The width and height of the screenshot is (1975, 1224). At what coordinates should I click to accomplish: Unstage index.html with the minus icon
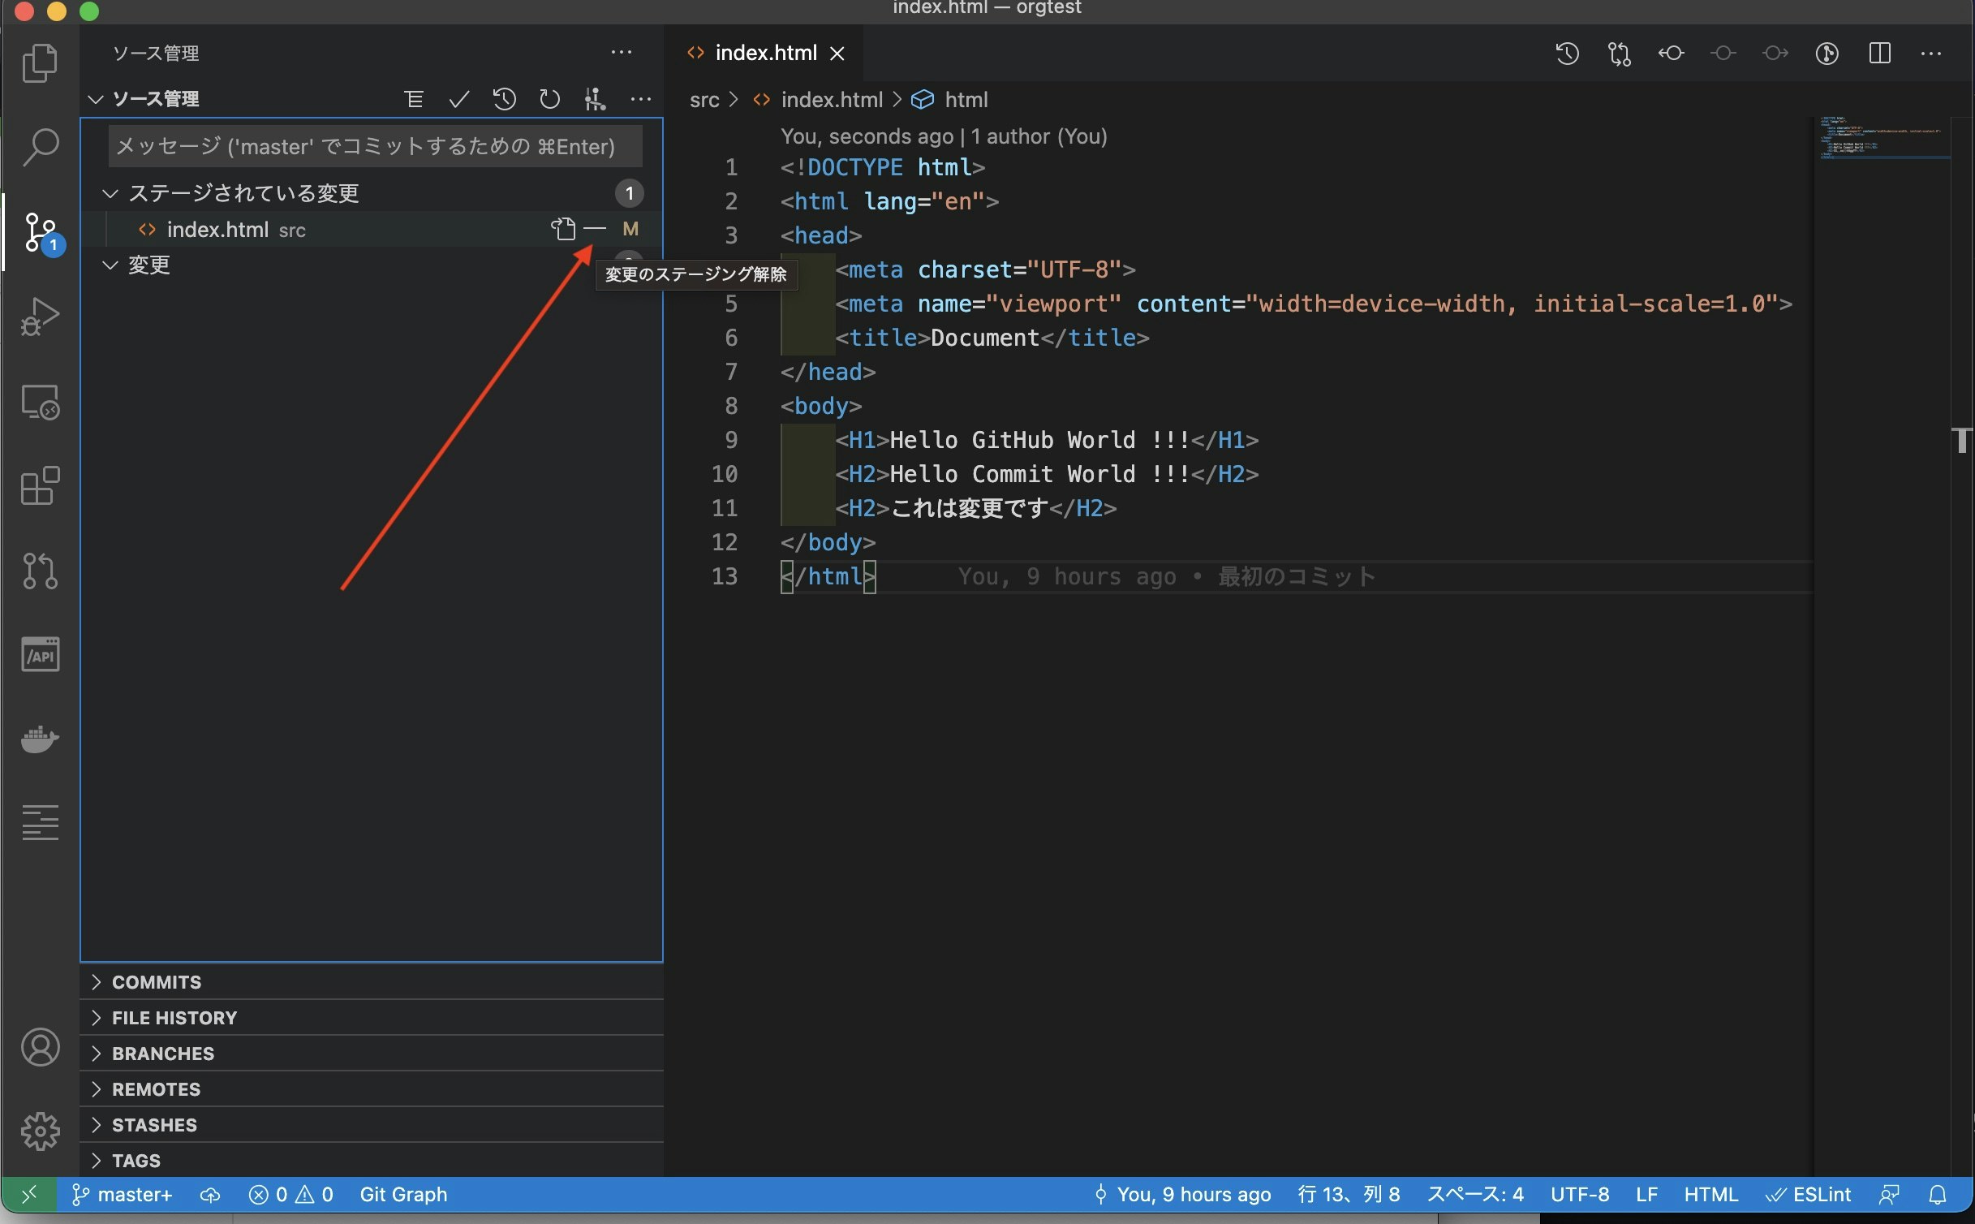[595, 230]
